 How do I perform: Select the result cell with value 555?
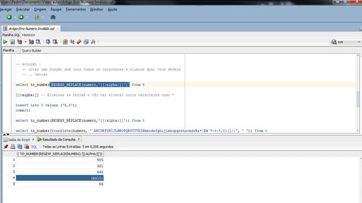point(60,160)
